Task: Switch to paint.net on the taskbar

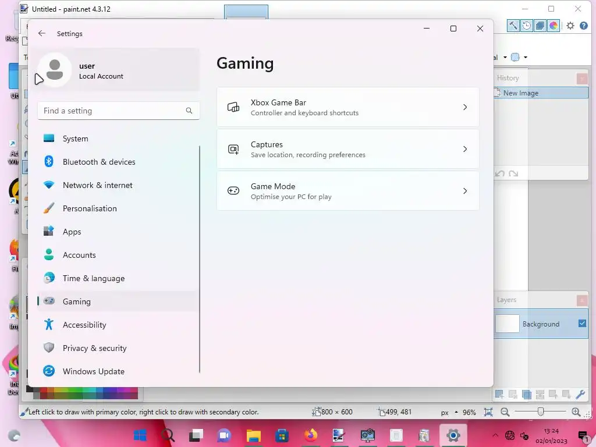Action: [x=339, y=435]
